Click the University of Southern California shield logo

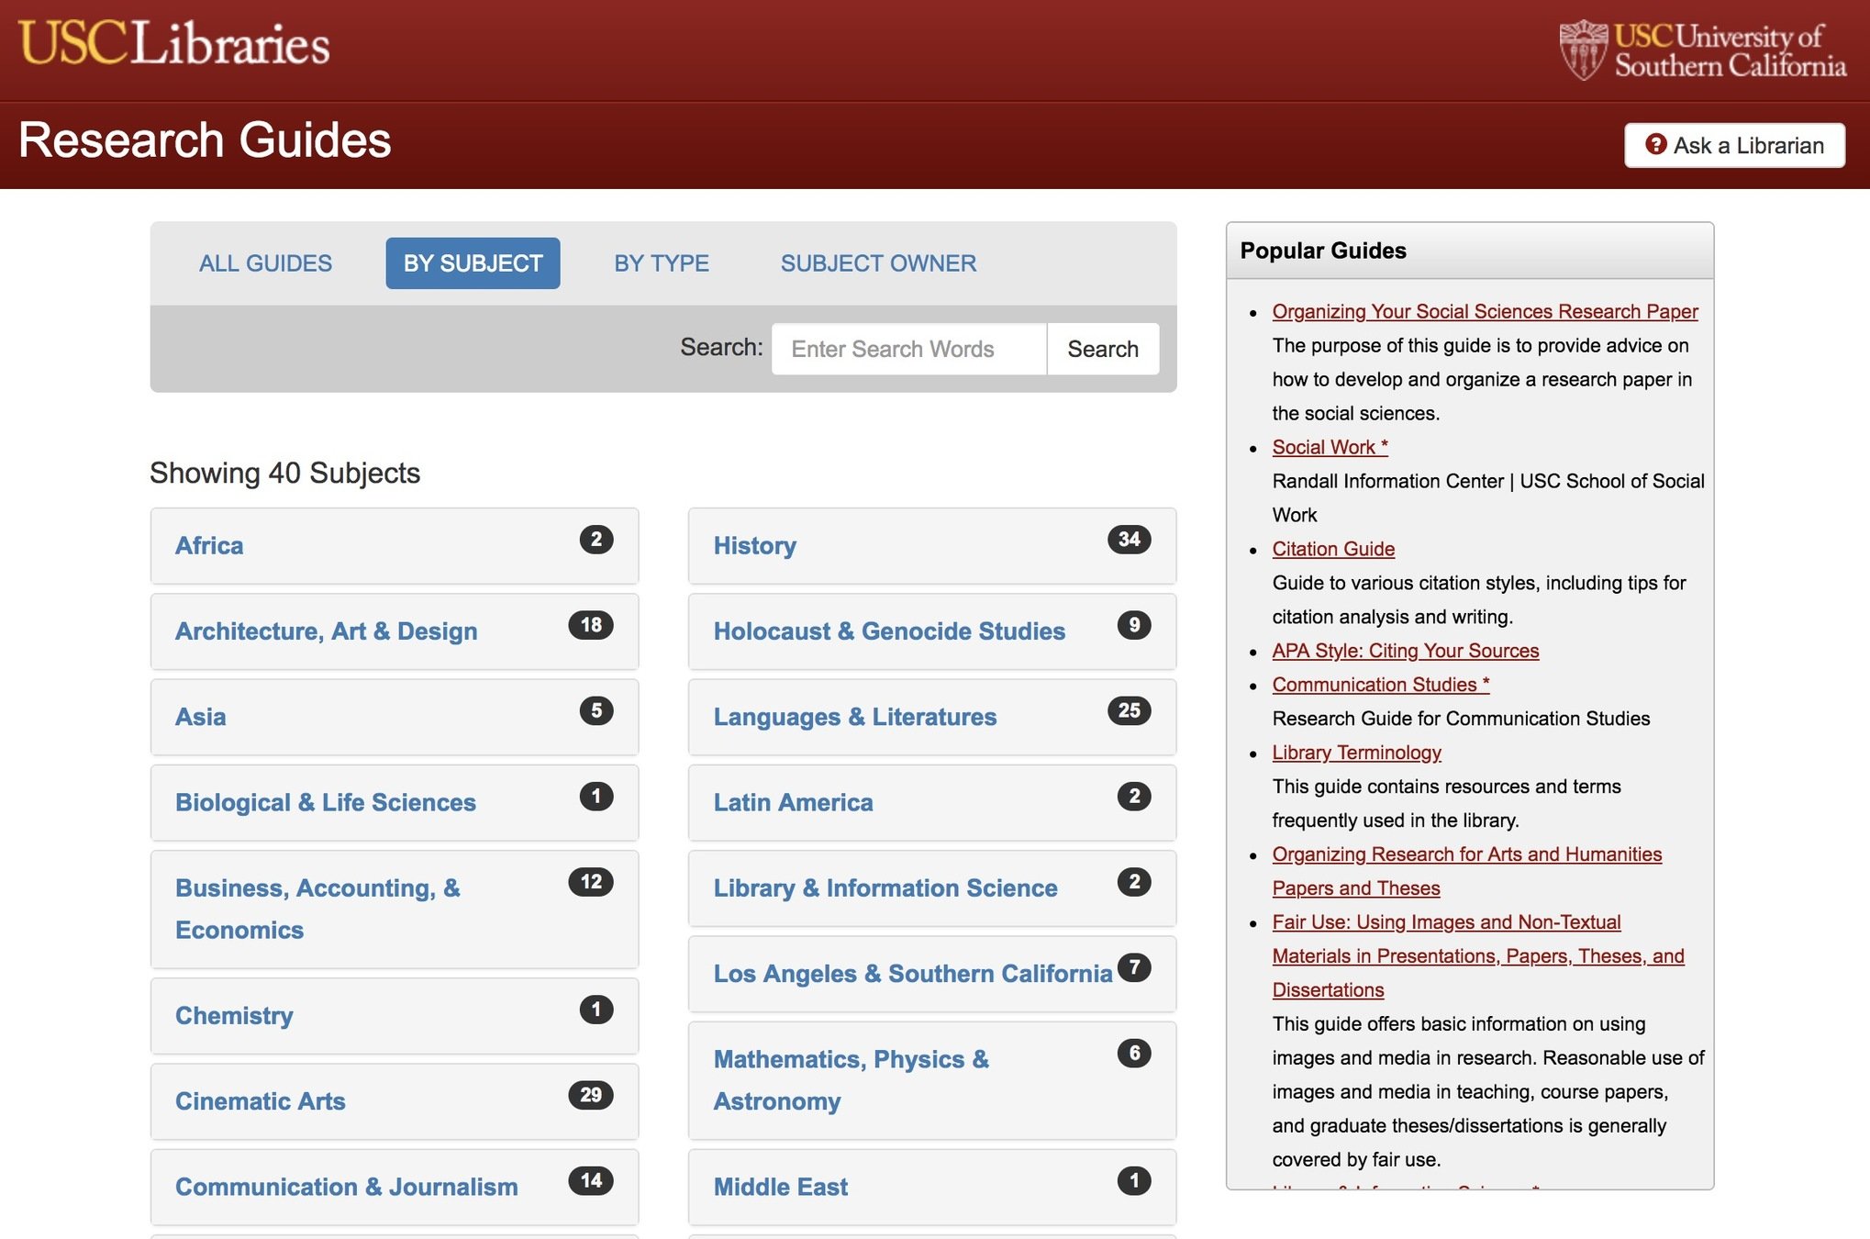click(x=1583, y=50)
